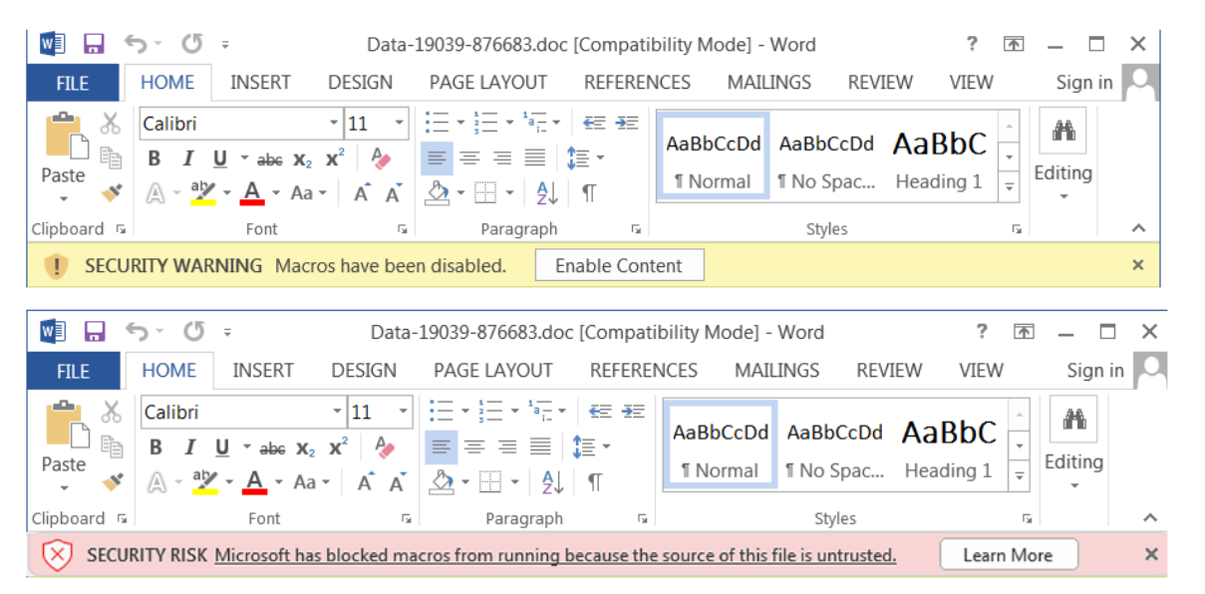Screen dimensions: 1205x594
Task: Toggle Underline in bottom window
Action: point(222,447)
